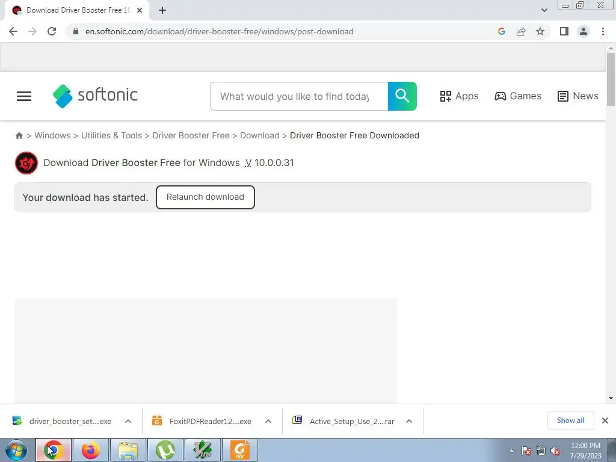Screen dimensions: 616x462
Task: Expand options for Active_Setup_Use rar download
Action: pos(409,421)
